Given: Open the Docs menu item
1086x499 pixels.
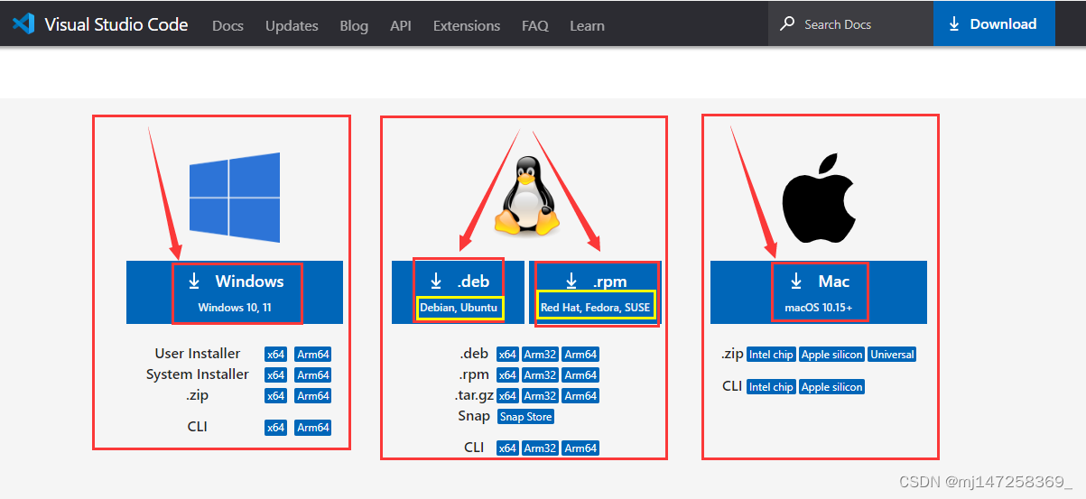Looking at the screenshot, I should pos(227,25).
